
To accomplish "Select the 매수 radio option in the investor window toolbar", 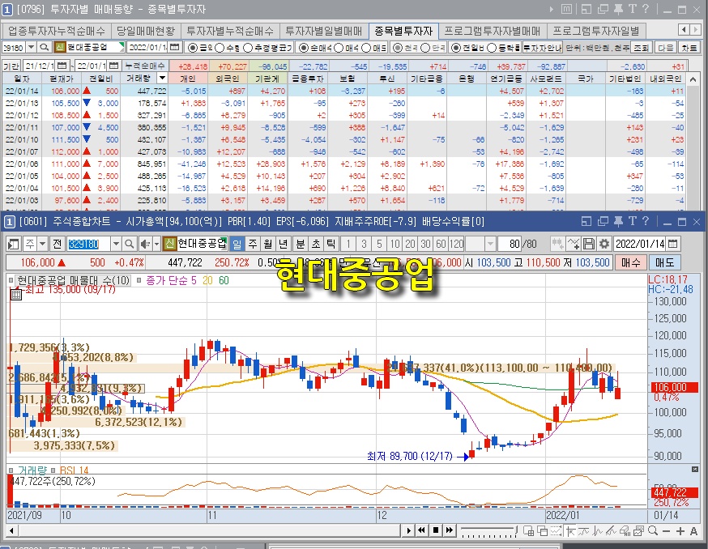I will [339, 48].
